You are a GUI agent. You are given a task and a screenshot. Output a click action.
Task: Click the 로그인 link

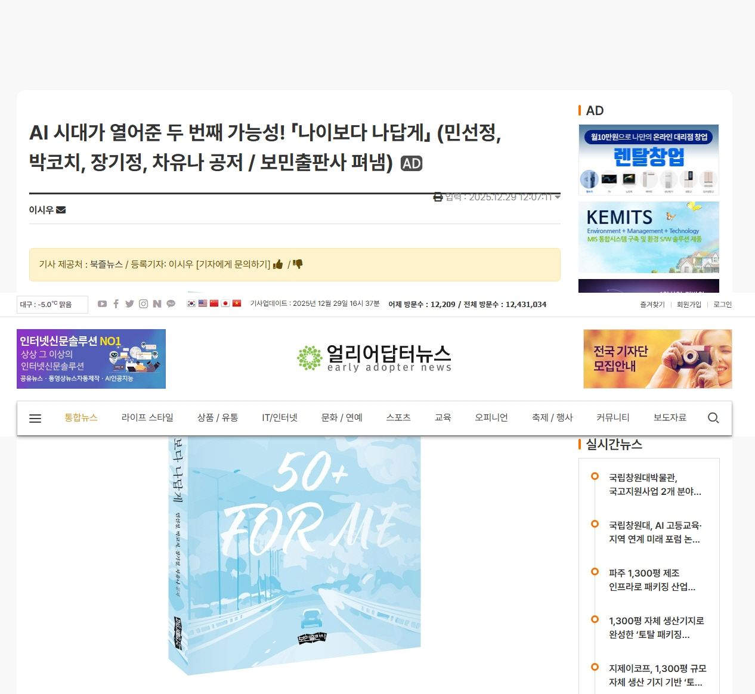[722, 304]
